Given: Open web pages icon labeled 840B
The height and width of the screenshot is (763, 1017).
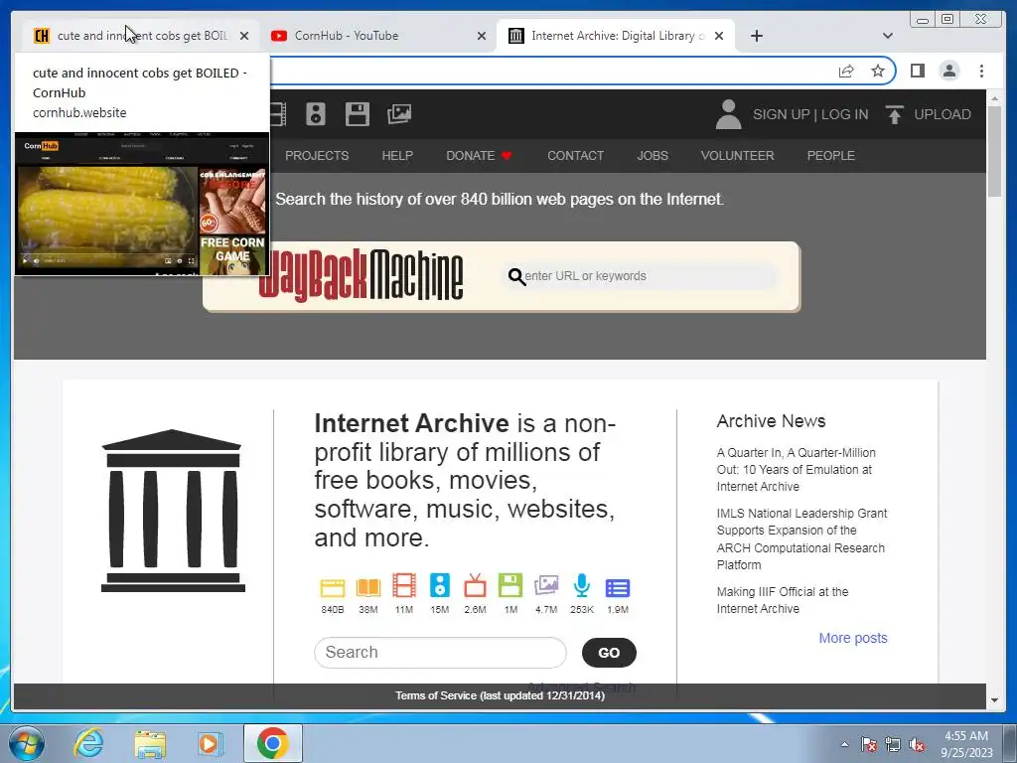Looking at the screenshot, I should tap(332, 587).
